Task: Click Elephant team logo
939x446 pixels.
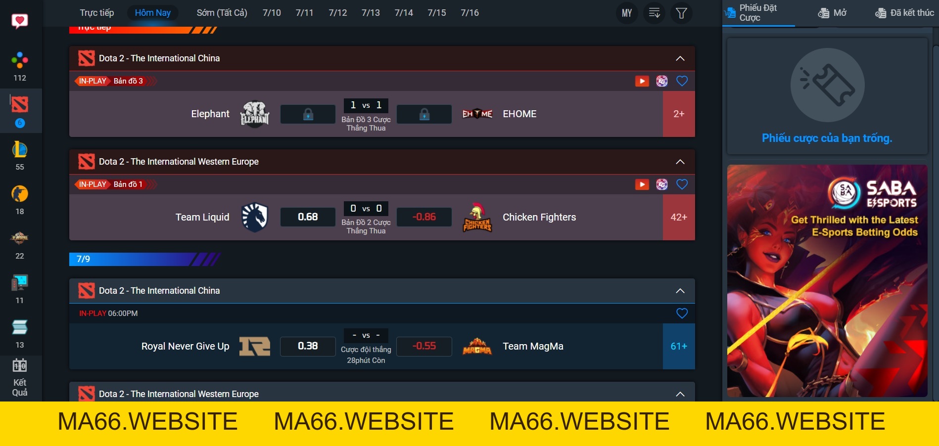Action: pos(254,114)
